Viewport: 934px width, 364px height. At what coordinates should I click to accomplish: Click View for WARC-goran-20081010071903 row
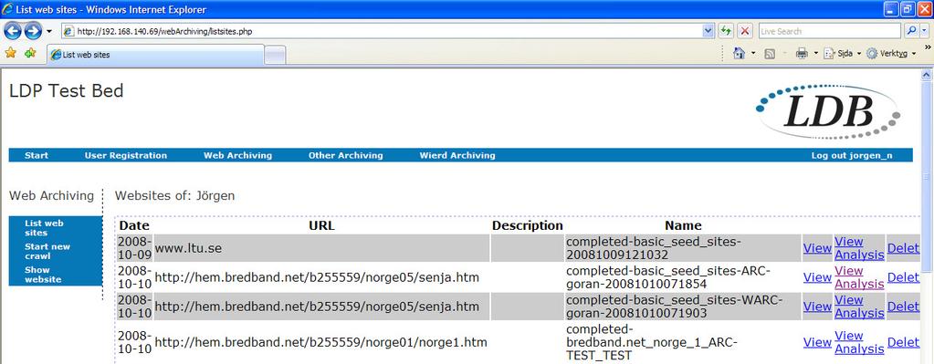click(817, 307)
